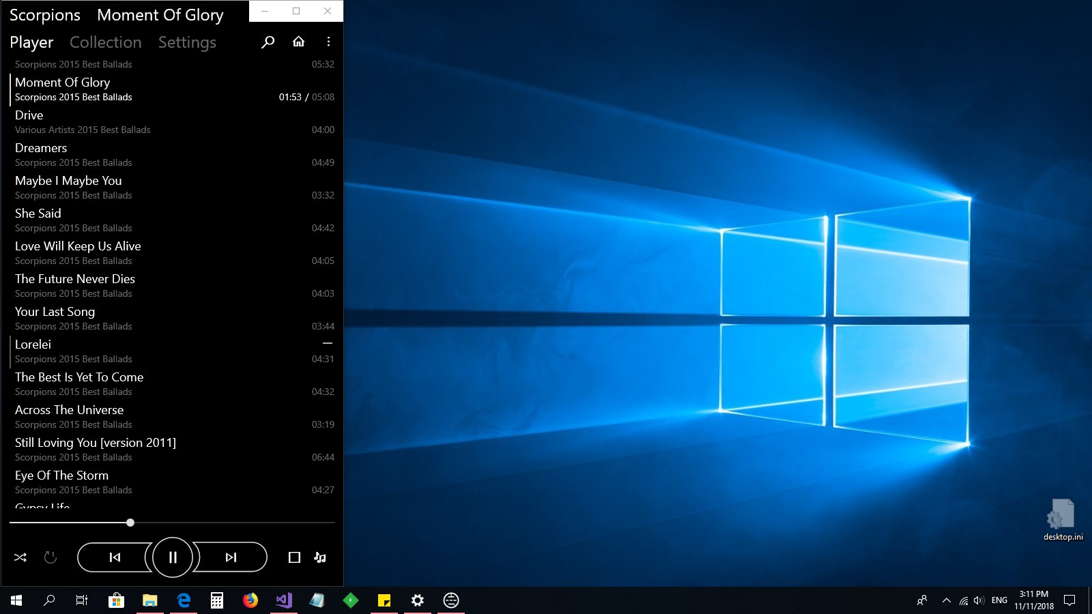Launch Microsoft Store from the taskbar
Image resolution: width=1092 pixels, height=614 pixels.
click(116, 600)
